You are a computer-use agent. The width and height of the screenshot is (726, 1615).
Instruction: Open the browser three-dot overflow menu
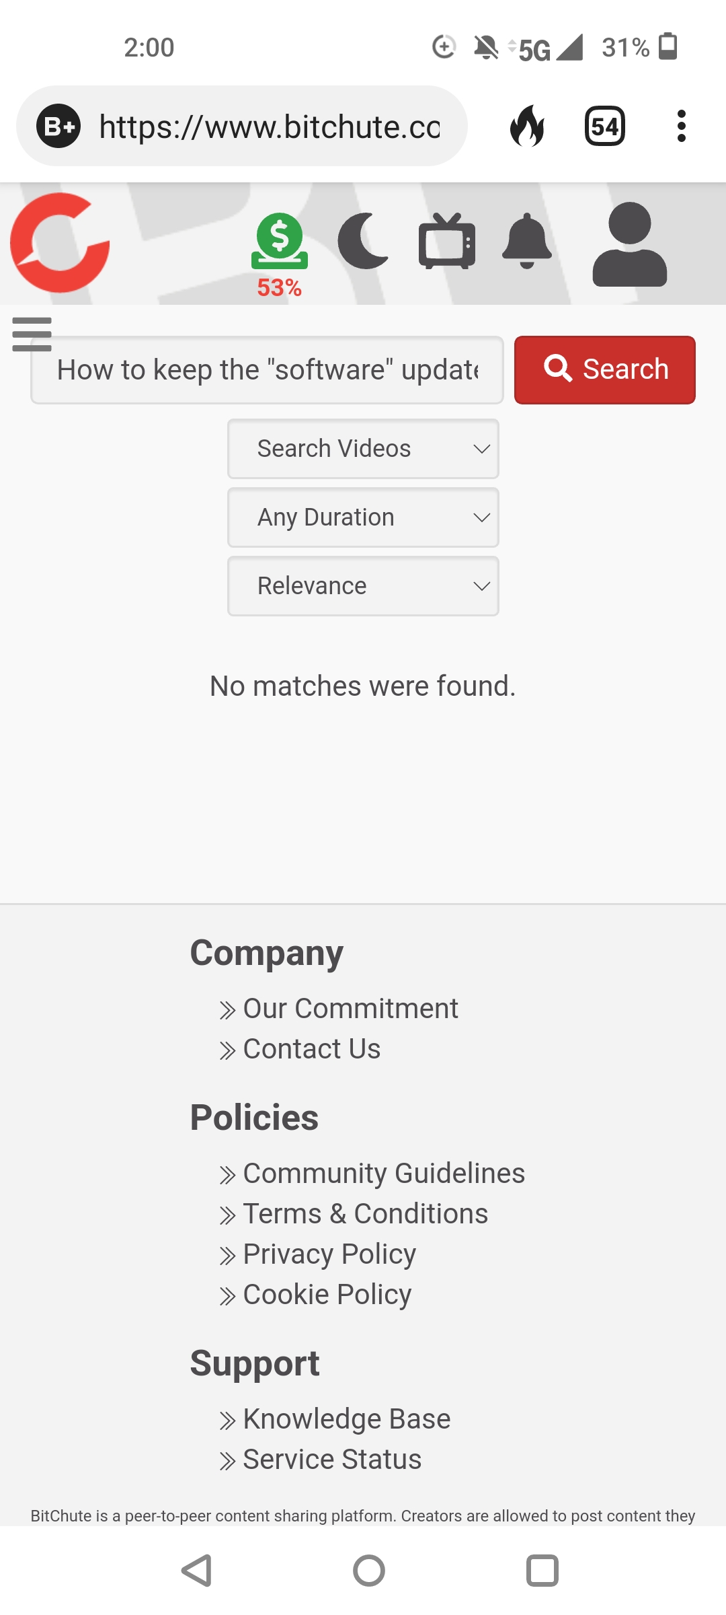click(682, 126)
